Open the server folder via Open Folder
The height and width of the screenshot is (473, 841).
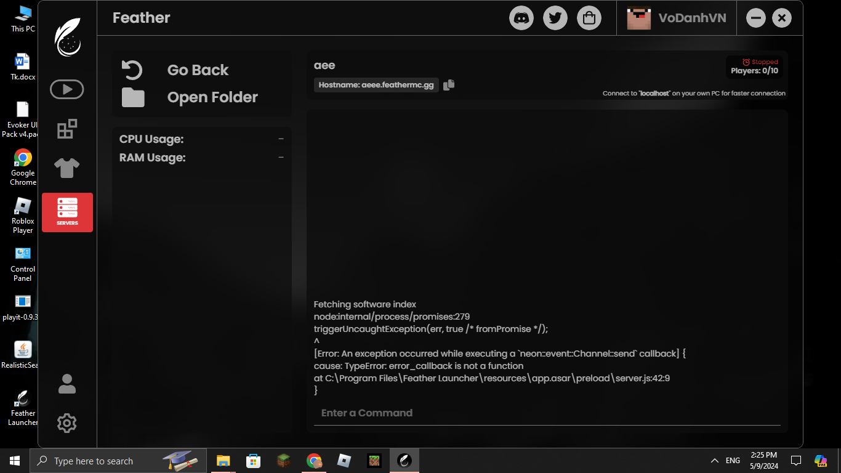pyautogui.click(x=212, y=97)
